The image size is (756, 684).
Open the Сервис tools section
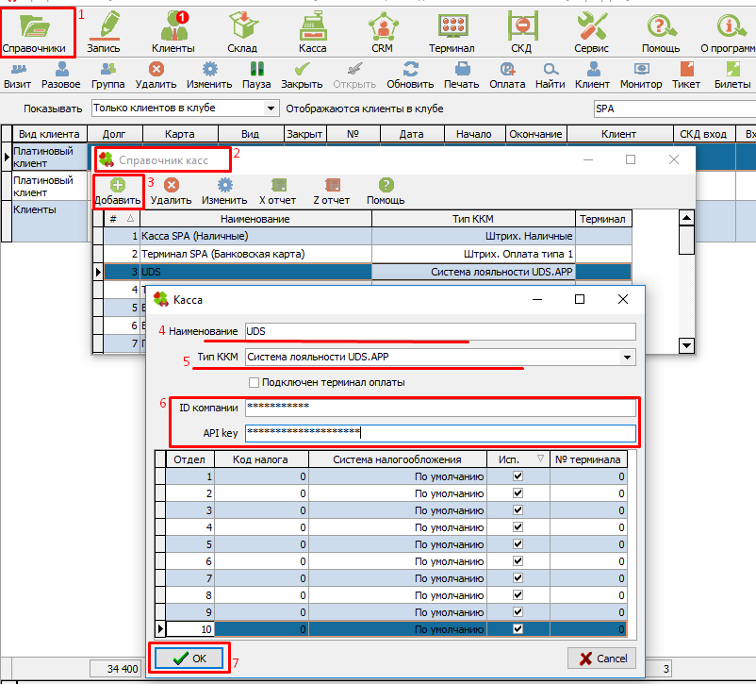592,32
